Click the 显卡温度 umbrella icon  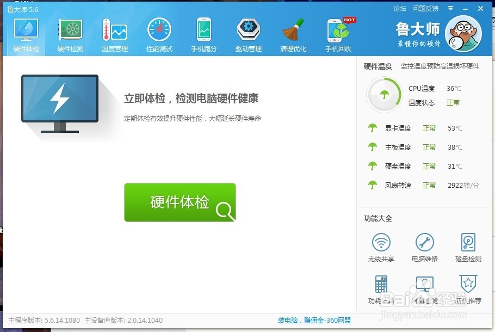(x=373, y=128)
